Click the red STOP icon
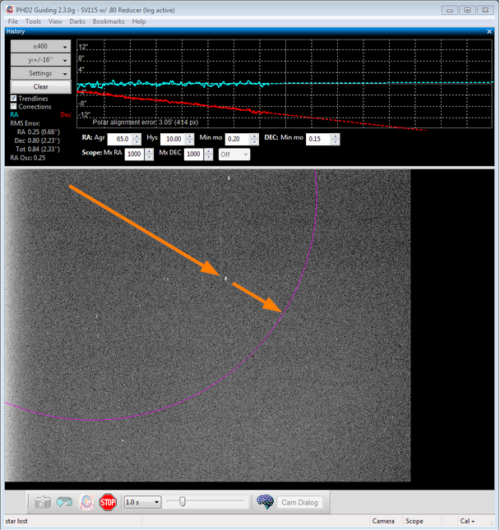Viewport: 500px width, 530px height. point(108,502)
